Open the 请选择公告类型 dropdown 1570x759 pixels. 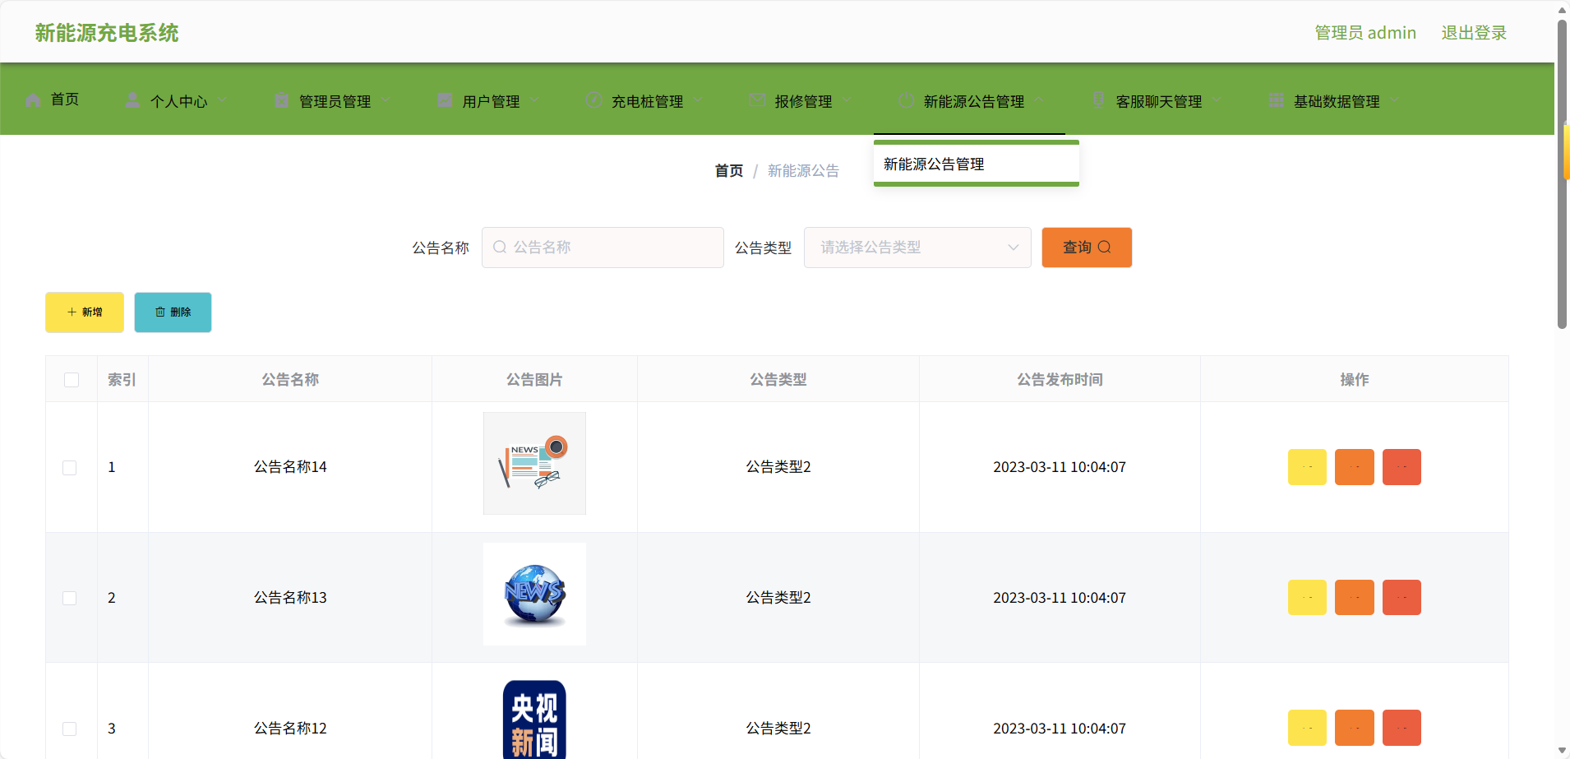[917, 248]
